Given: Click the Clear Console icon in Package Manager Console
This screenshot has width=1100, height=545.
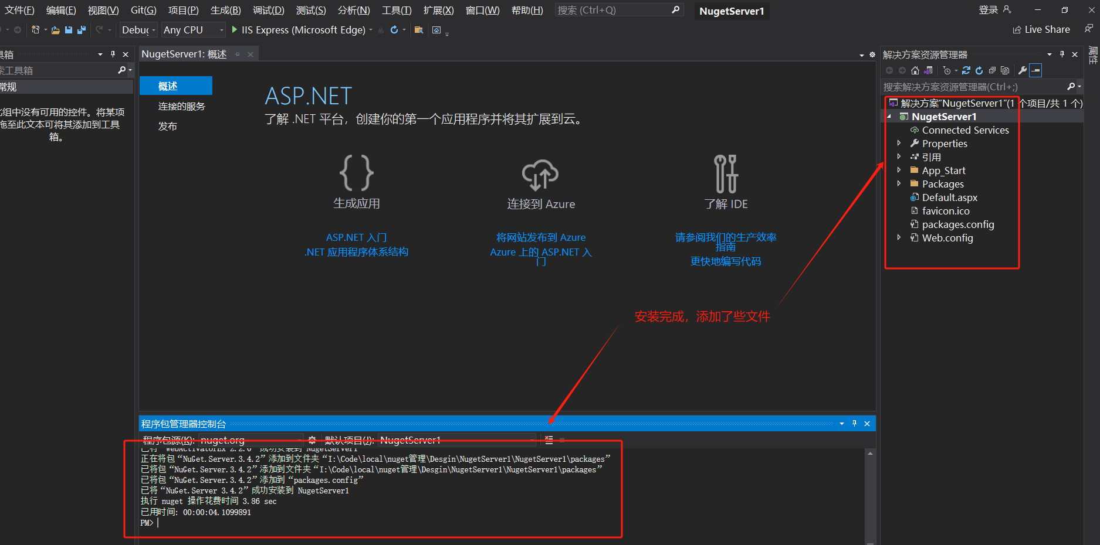Looking at the screenshot, I should click(x=547, y=440).
